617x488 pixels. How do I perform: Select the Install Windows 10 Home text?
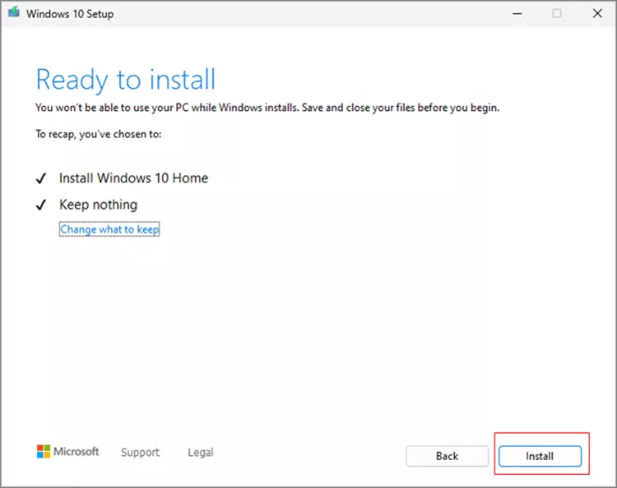(x=133, y=178)
